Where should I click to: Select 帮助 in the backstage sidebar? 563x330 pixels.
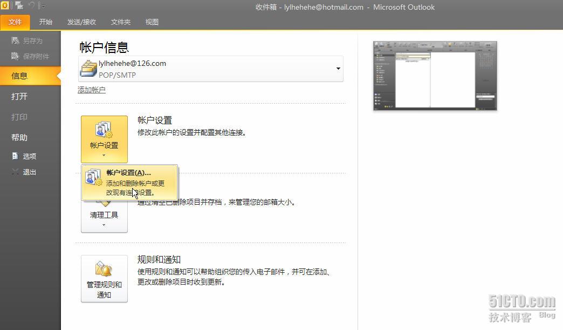[30, 137]
